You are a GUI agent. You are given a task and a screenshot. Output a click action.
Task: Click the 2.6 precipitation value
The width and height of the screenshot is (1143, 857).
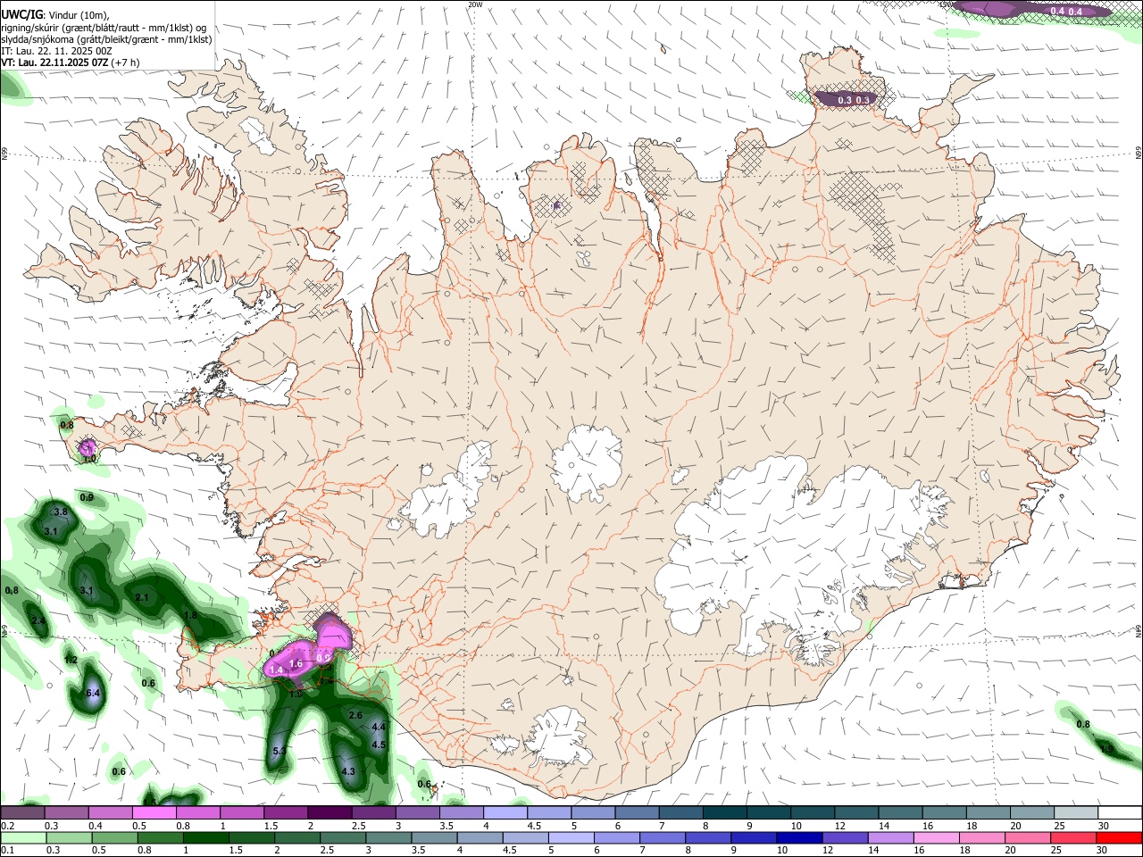pyautogui.click(x=355, y=716)
